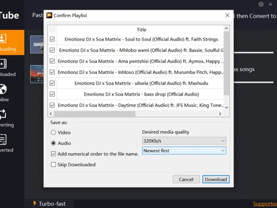
Task: Open the 'Newest first' order dropdown
Action: 184,151
